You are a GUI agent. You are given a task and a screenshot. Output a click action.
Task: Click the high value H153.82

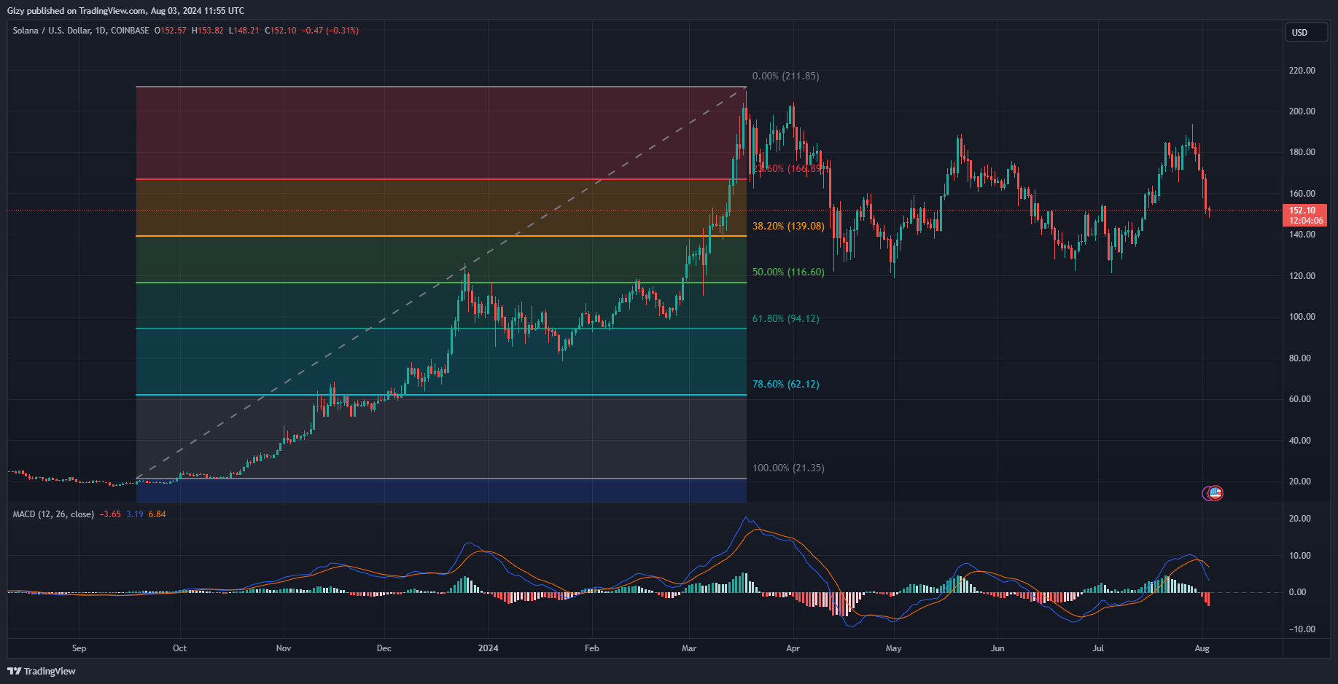[x=208, y=31]
